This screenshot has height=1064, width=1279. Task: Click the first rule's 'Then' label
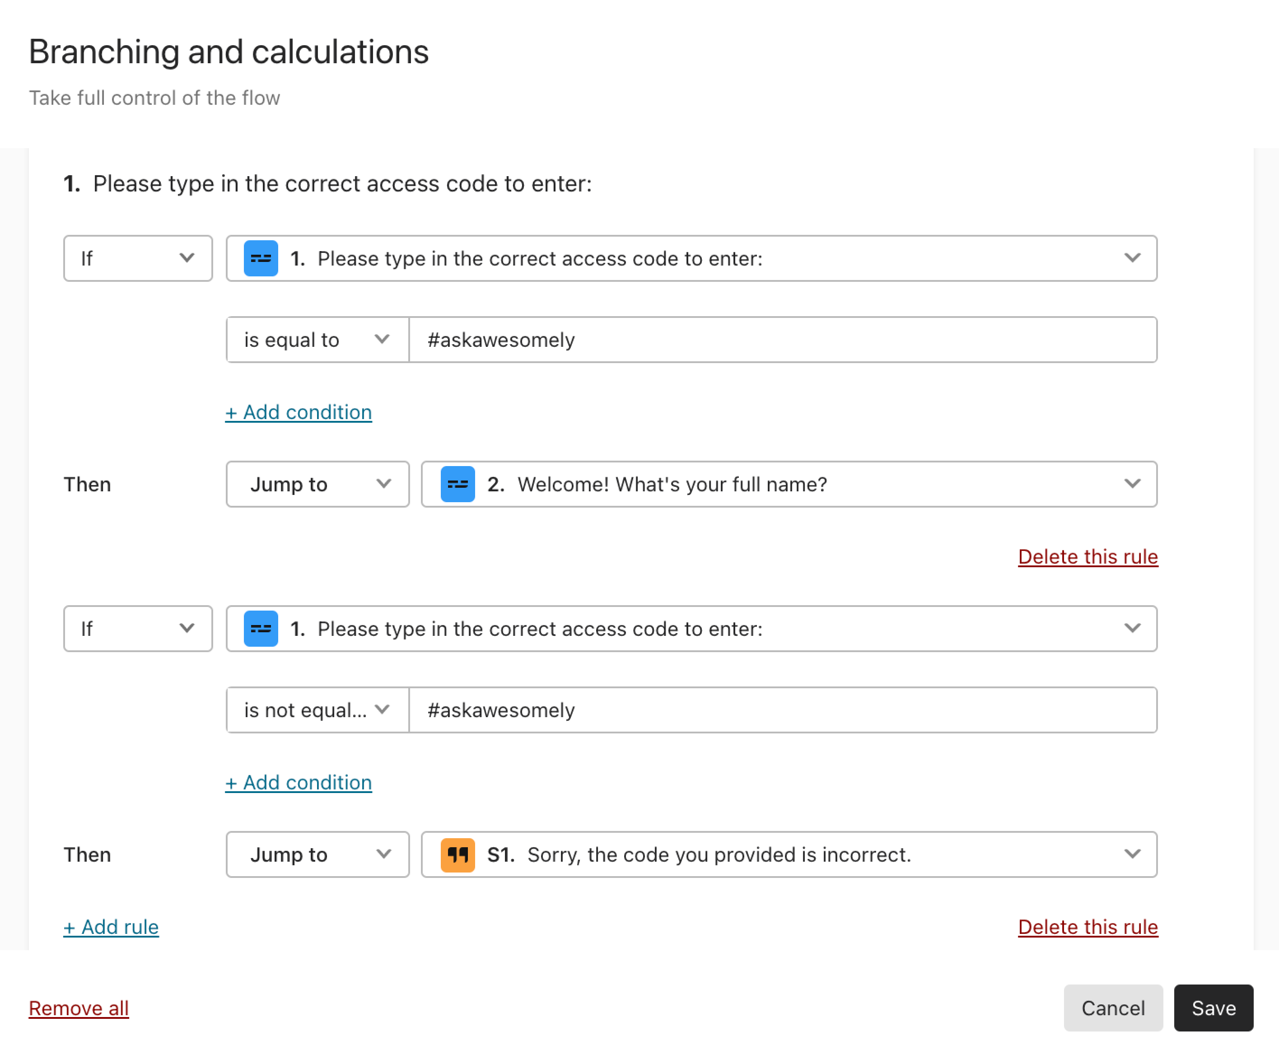pos(87,484)
